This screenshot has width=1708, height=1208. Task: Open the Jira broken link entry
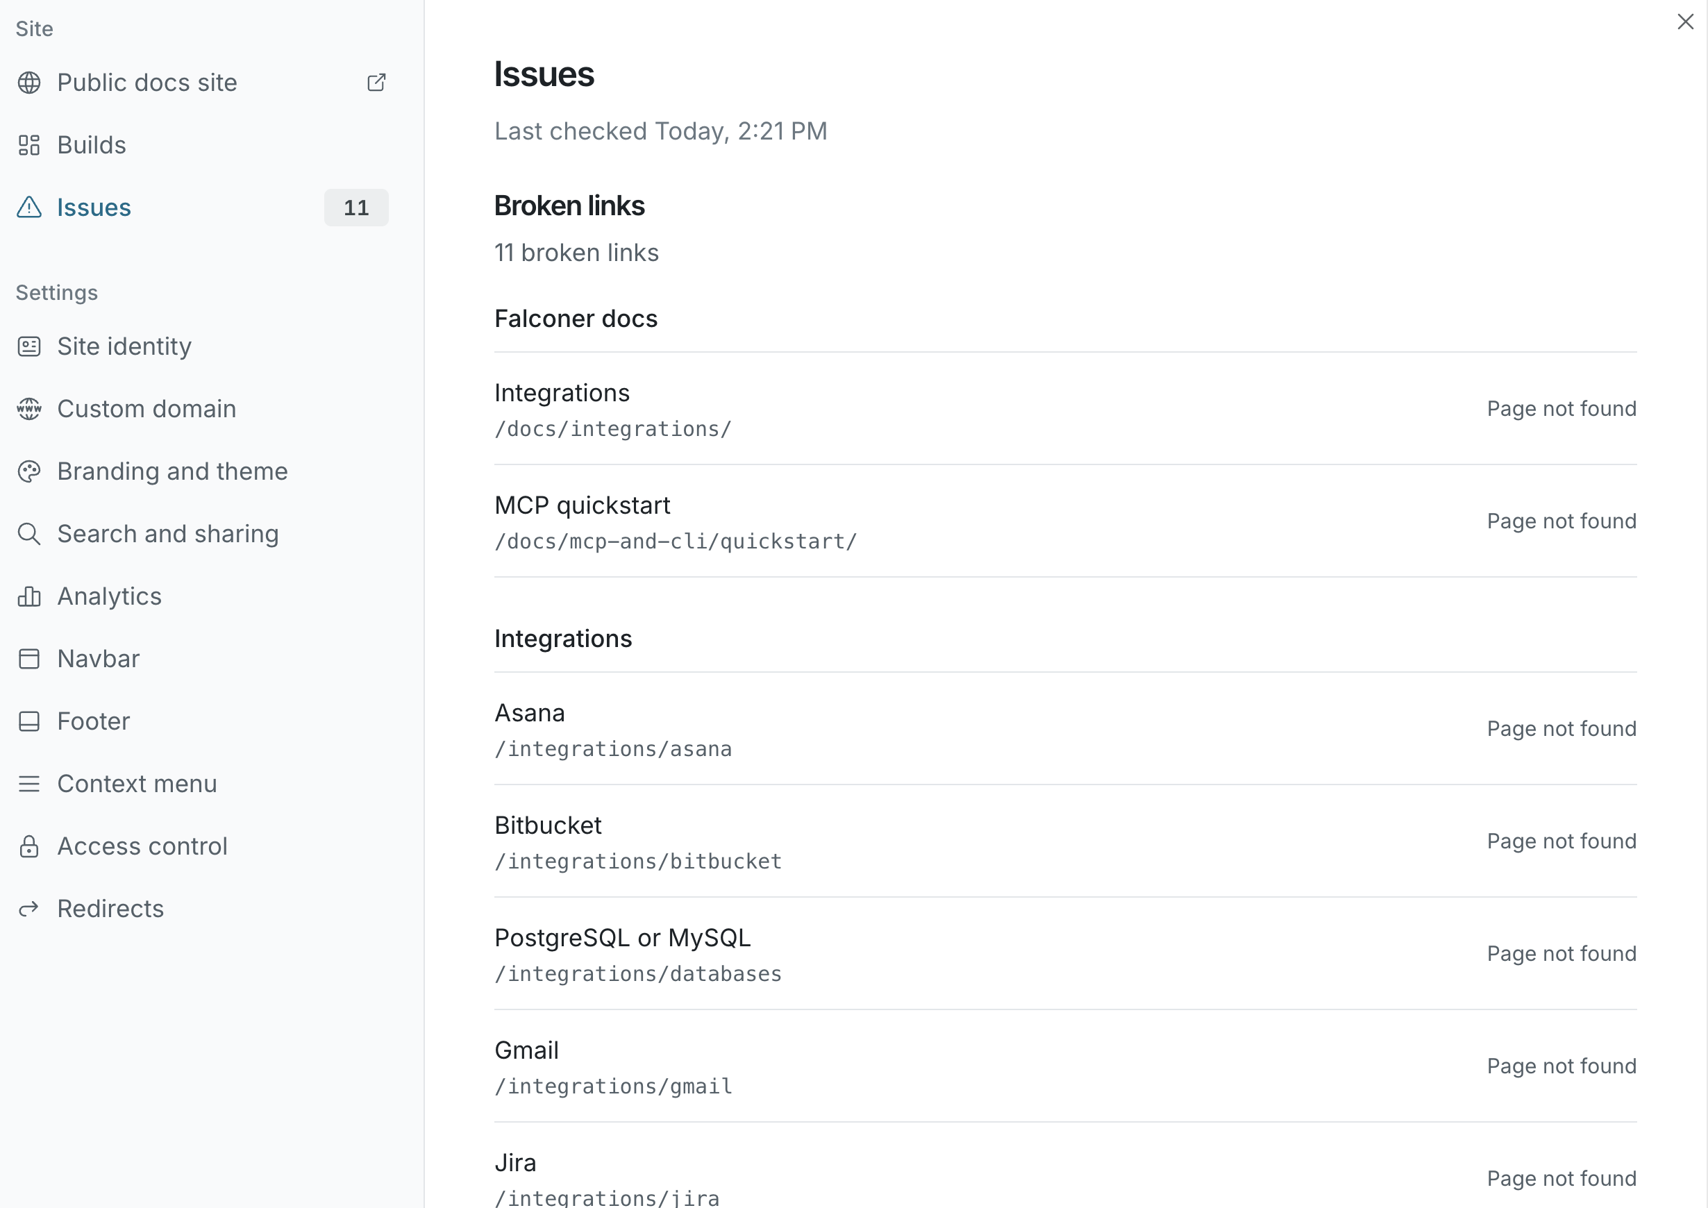[x=1065, y=1166]
